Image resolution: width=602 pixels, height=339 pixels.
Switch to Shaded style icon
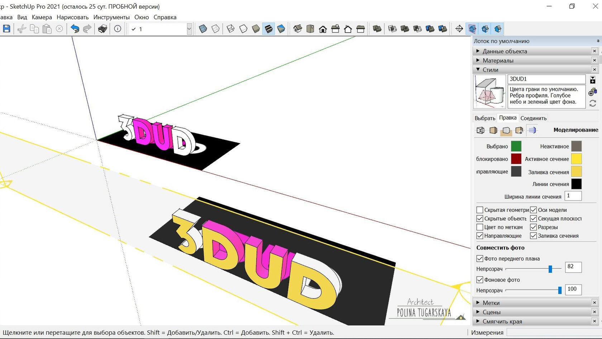[x=256, y=29]
